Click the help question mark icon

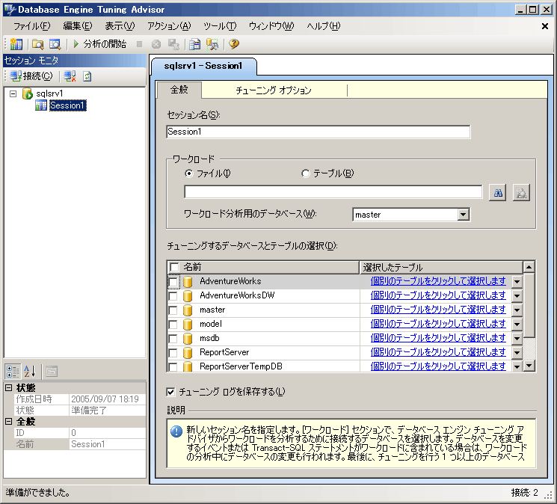tap(234, 44)
